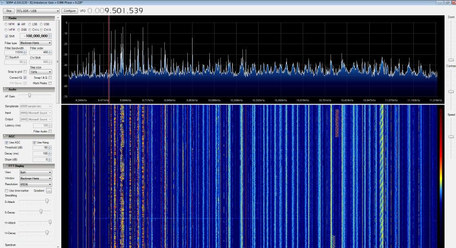The width and height of the screenshot is (456, 248).
Task: Toggle the Use AGC checkbox
Action: pos(6,142)
